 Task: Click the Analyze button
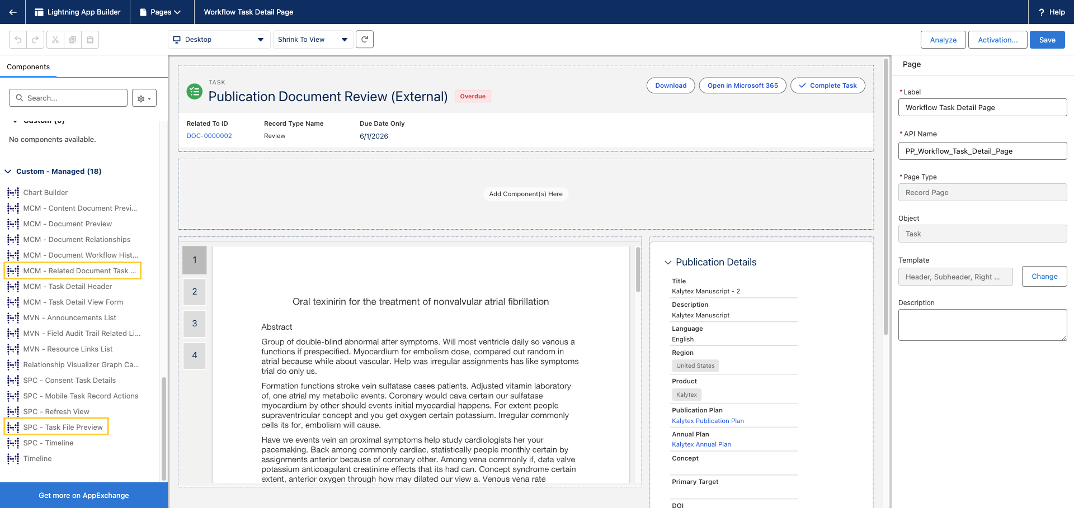pyautogui.click(x=943, y=40)
